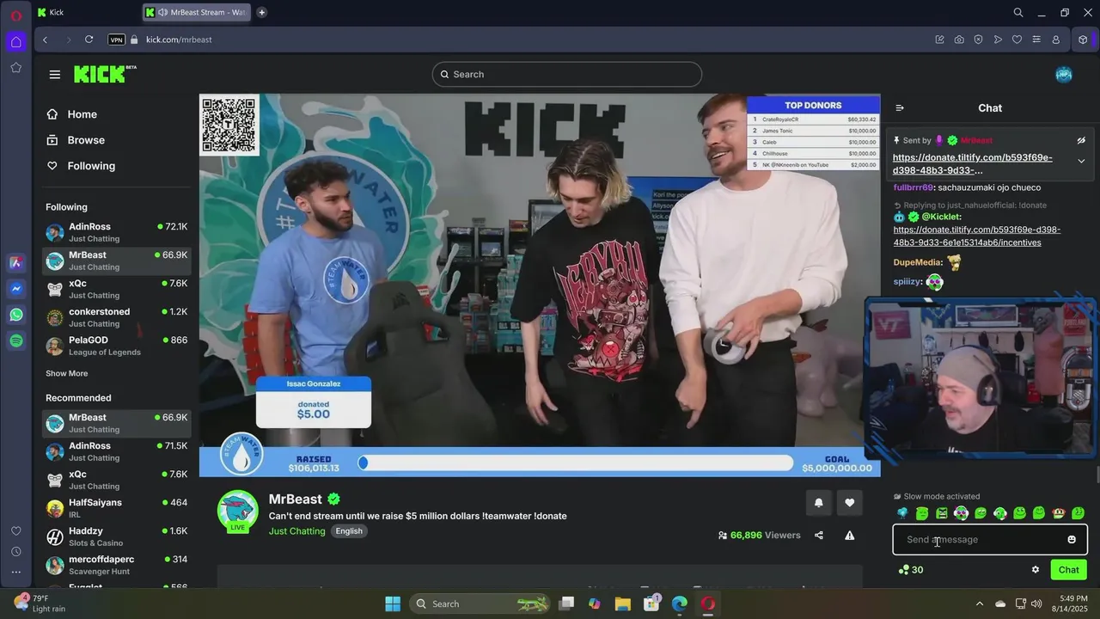
Task: Open Haddzy recommended channel
Action: (117, 537)
